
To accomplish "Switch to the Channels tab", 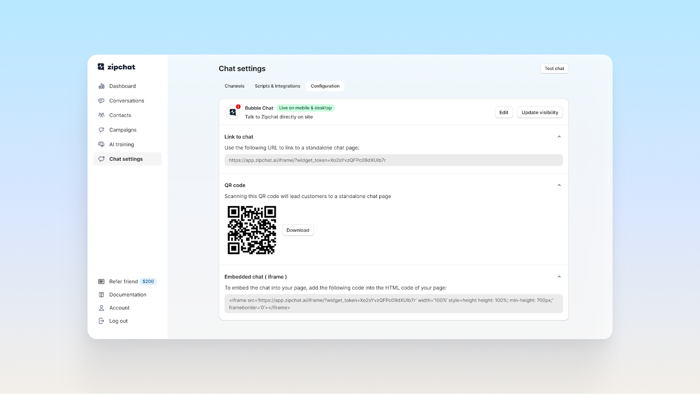I will 234,86.
